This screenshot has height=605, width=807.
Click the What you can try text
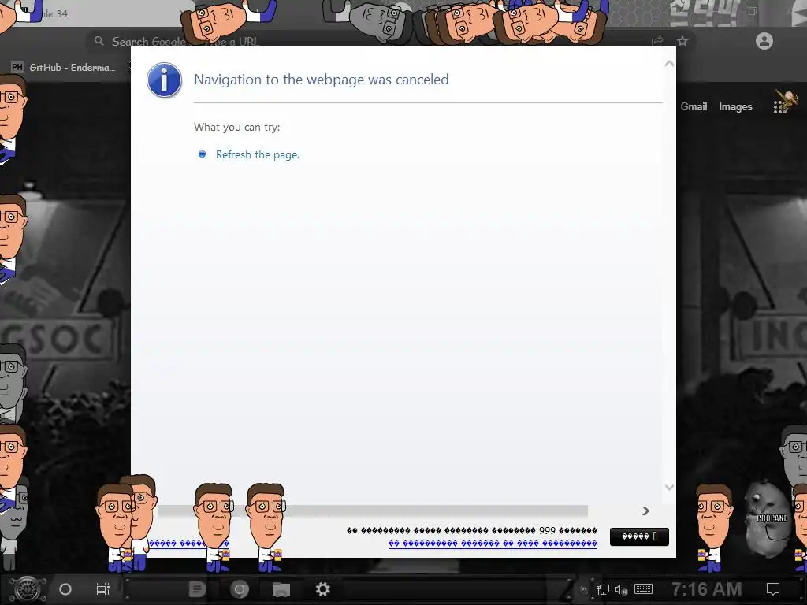[x=236, y=127]
